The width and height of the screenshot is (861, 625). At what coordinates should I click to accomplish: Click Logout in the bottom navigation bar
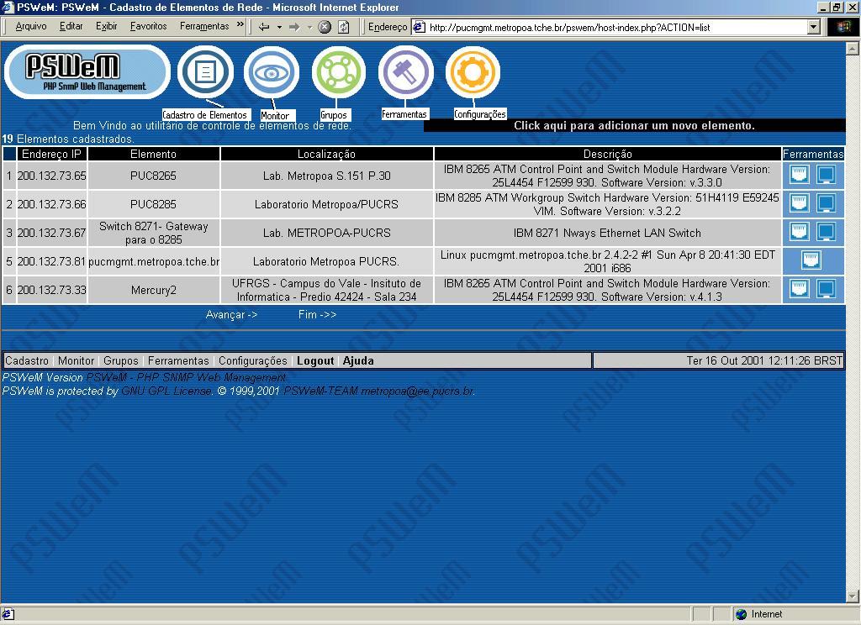pos(315,361)
